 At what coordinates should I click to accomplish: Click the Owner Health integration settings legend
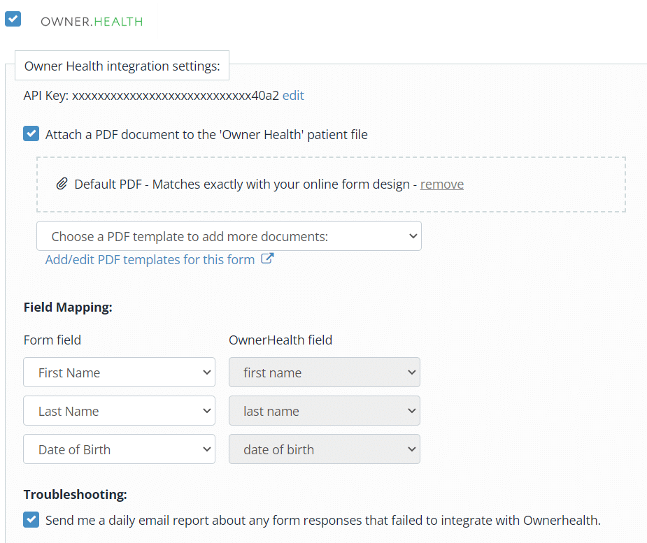122,66
